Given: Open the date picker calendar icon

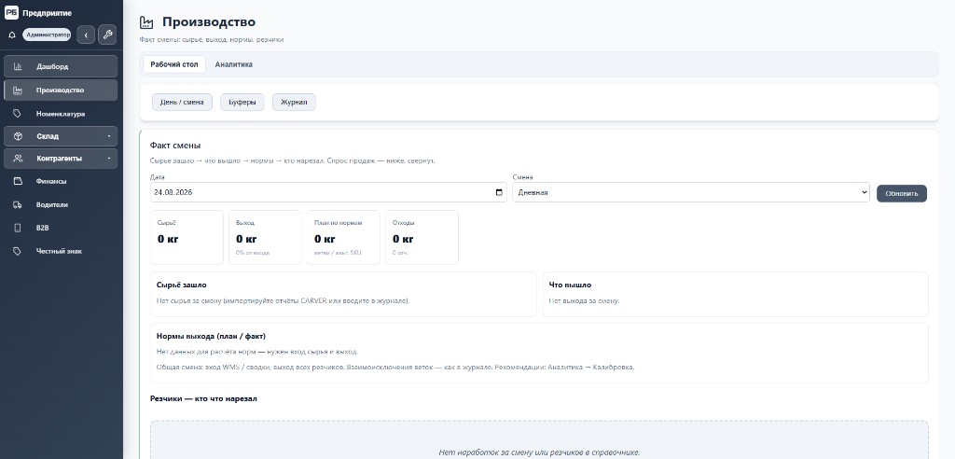Looking at the screenshot, I should click(500, 192).
